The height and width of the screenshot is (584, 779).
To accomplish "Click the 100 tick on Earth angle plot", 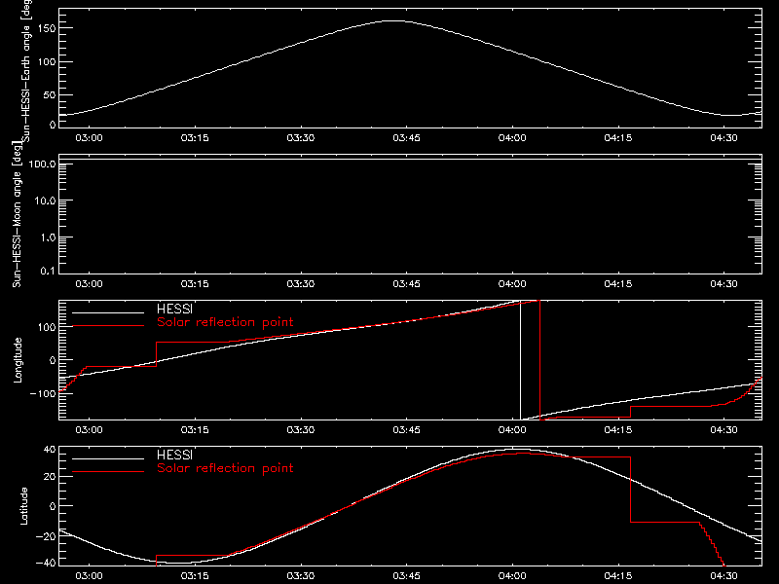I will tap(46, 61).
